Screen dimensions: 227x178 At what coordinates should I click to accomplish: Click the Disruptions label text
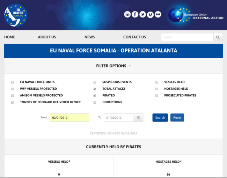point(112,102)
